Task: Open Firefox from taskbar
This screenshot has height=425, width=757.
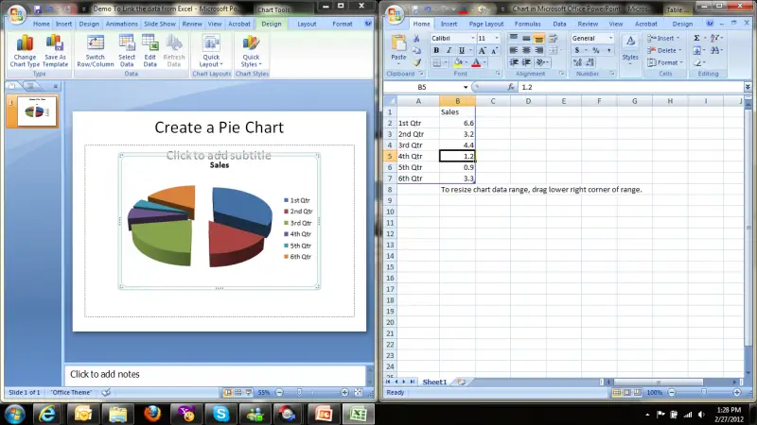Action: pyautogui.click(x=152, y=414)
